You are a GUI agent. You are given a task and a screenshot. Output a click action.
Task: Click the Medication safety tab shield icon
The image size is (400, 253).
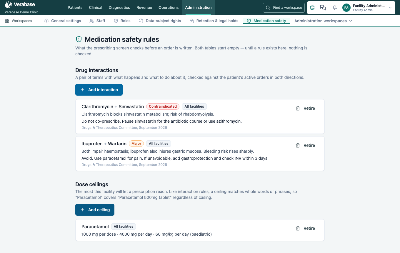[x=249, y=21]
